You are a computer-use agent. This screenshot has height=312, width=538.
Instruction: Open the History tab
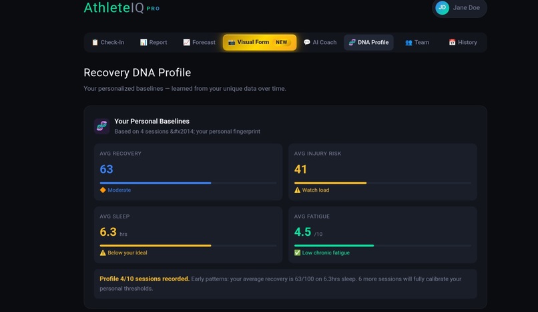click(x=463, y=42)
